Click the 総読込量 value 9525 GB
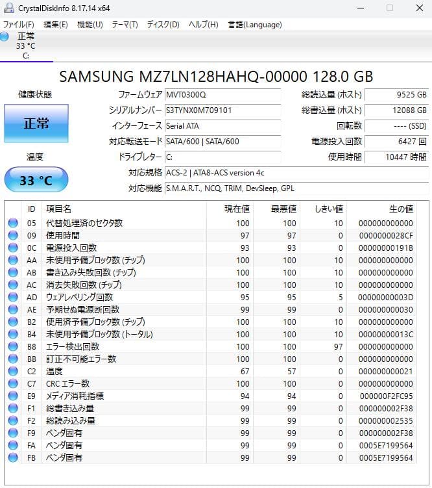Screen dimensions: 432x488 coord(396,95)
